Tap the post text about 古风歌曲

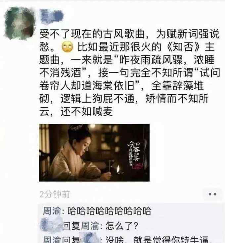tap(129, 72)
